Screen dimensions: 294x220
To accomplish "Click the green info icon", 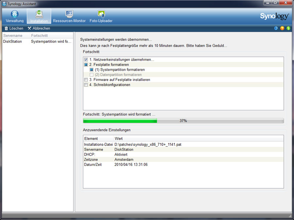I will [288, 28].
